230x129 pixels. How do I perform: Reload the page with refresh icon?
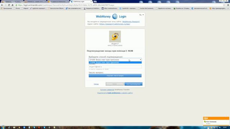coord(9,5)
